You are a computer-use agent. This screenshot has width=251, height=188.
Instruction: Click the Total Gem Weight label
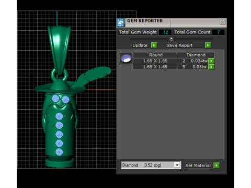pos(138,32)
